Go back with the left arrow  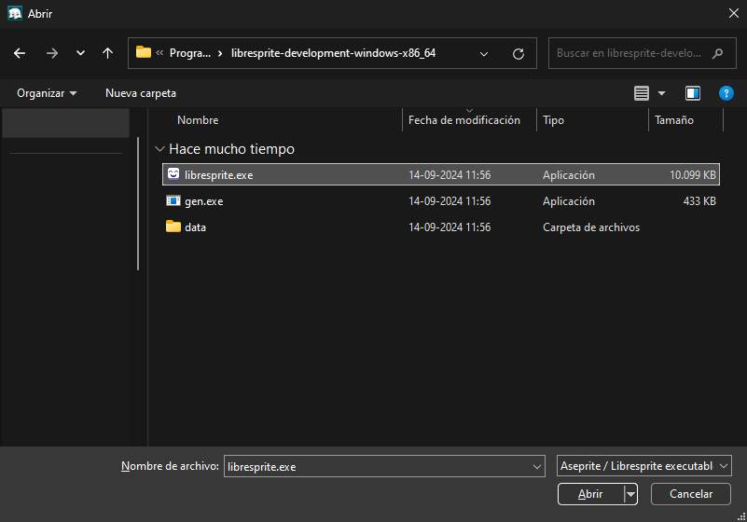pos(20,53)
